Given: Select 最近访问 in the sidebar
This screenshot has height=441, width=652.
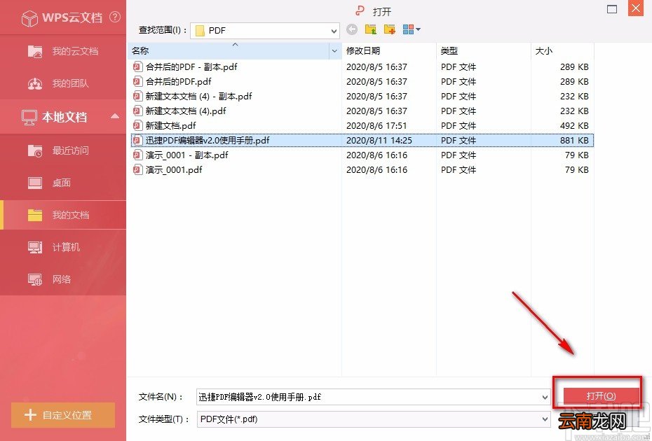Looking at the screenshot, I should click(63, 150).
